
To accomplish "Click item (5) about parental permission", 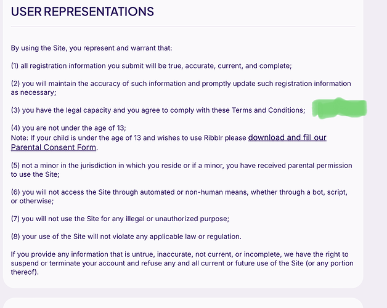I will click(x=181, y=170).
